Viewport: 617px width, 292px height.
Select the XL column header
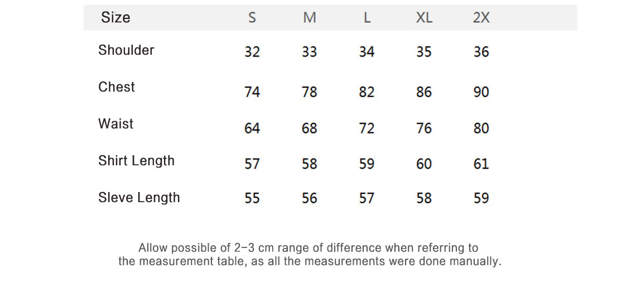pyautogui.click(x=424, y=18)
